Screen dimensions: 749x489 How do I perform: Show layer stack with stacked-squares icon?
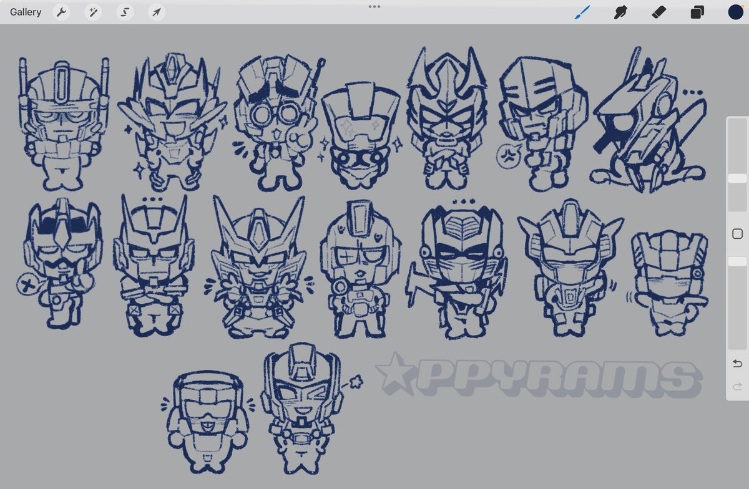[x=697, y=12]
